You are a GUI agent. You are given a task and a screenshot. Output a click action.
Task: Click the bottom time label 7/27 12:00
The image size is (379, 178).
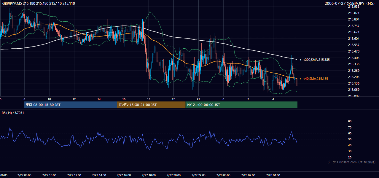(74, 175)
